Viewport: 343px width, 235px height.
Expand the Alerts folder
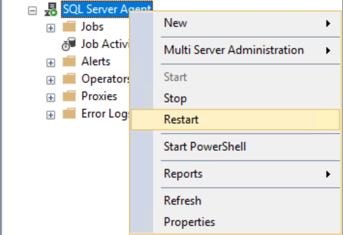pyautogui.click(x=51, y=63)
